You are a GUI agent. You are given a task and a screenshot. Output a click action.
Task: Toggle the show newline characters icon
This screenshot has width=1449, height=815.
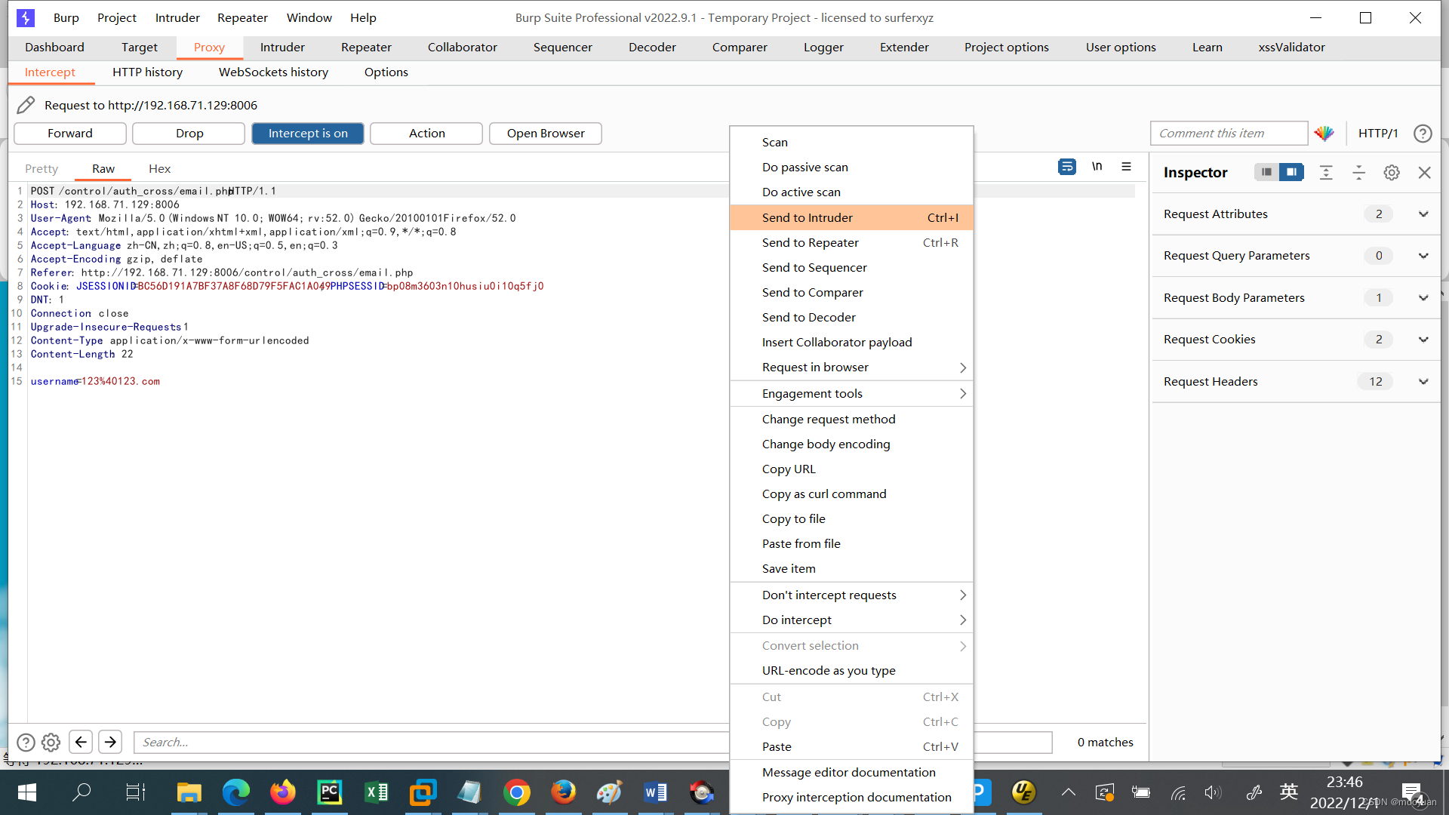pyautogui.click(x=1097, y=167)
